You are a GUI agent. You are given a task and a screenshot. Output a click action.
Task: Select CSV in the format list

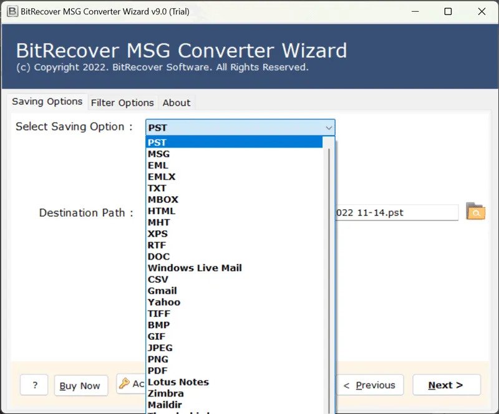point(235,280)
